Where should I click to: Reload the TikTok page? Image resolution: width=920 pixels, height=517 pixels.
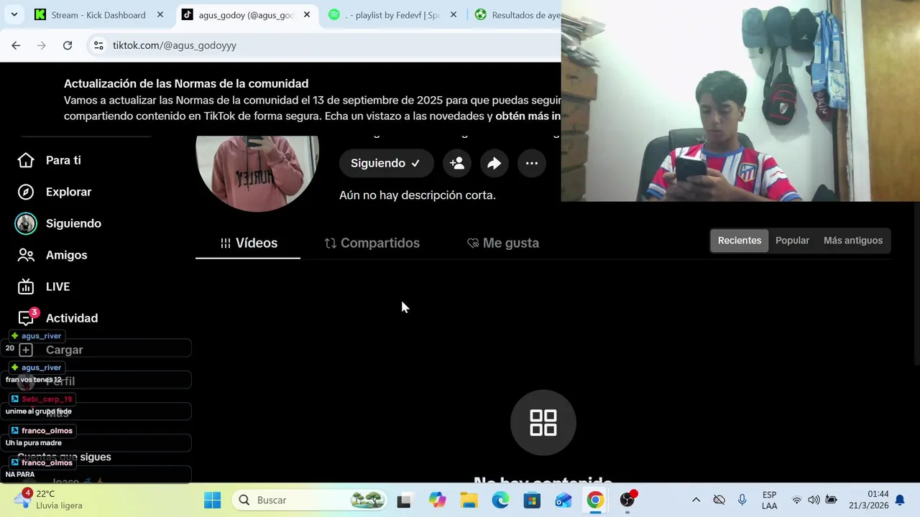point(68,45)
